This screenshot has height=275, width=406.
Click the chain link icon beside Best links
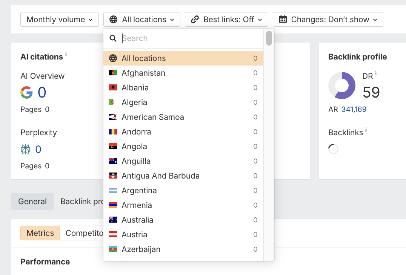click(x=195, y=19)
